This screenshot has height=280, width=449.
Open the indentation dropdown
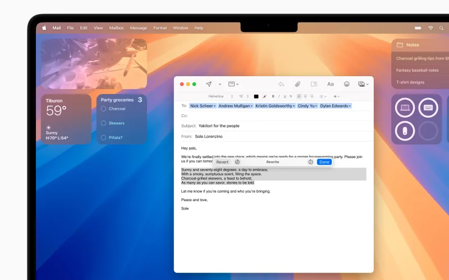coord(336,96)
